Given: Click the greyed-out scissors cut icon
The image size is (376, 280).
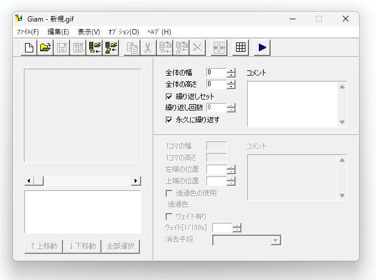Looking at the screenshot, I should (x=148, y=48).
